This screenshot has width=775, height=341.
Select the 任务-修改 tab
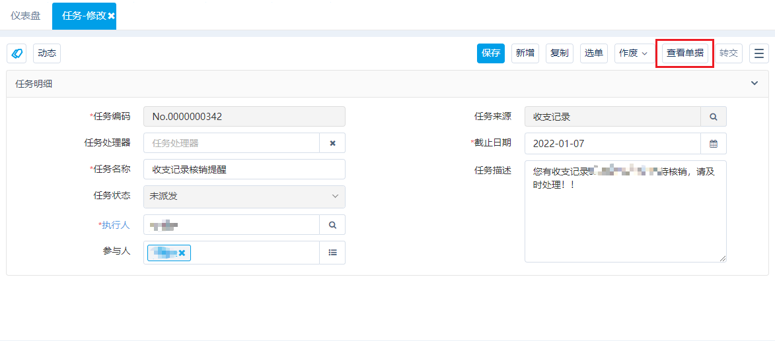point(83,16)
